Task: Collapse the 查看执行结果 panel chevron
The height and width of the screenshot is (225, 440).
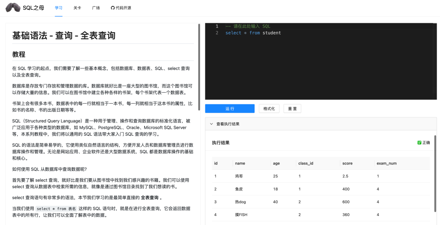Action: [211, 124]
